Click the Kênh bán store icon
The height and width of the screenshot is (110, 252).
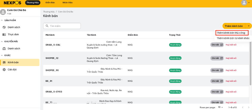pos(4,62)
